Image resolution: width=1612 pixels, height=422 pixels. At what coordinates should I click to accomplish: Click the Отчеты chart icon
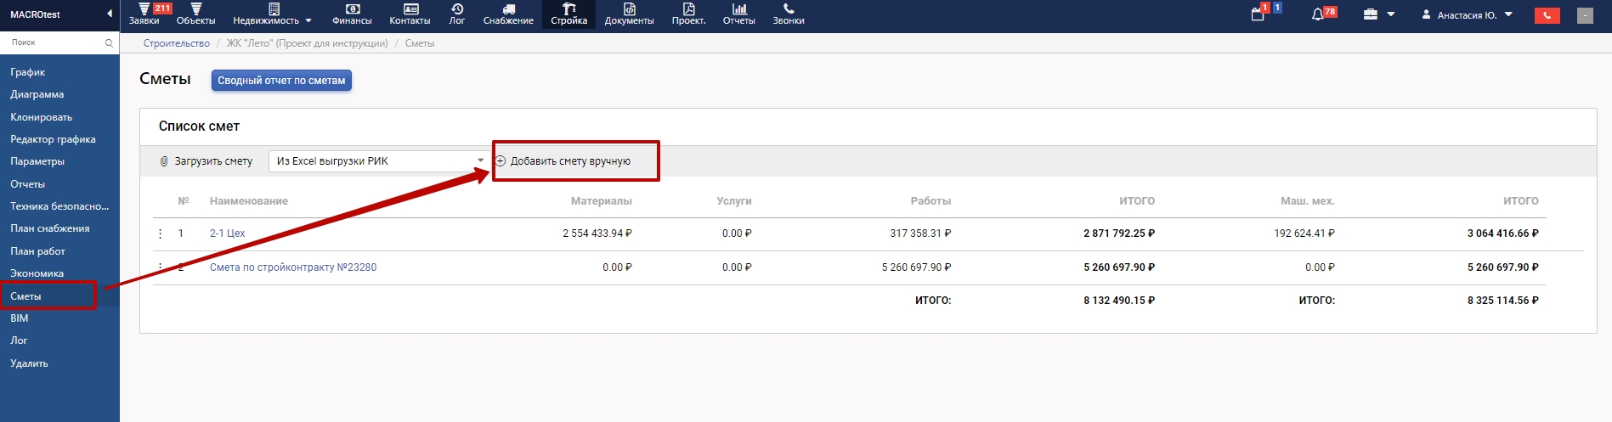(x=738, y=9)
